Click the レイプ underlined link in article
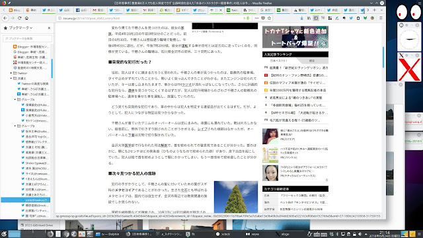The height and width of the screenshot is (238, 423). [x=202, y=129]
